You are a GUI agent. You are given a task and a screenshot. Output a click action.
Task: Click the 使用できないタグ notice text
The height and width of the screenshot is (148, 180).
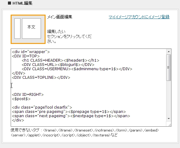pos(85,133)
